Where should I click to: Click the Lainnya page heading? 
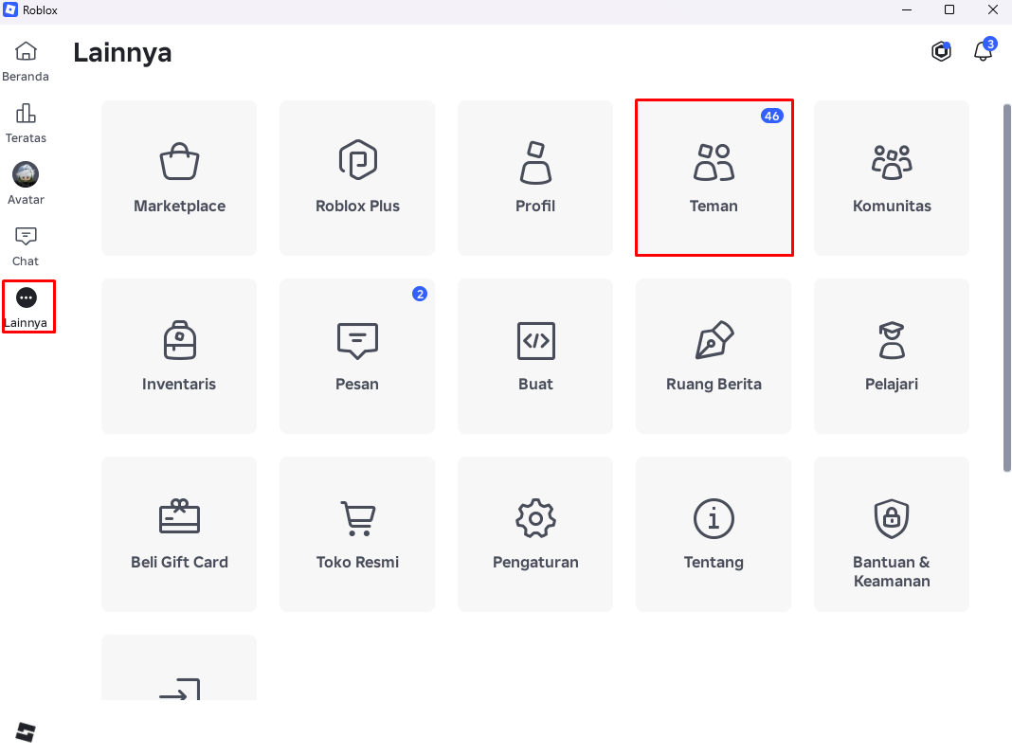click(122, 53)
